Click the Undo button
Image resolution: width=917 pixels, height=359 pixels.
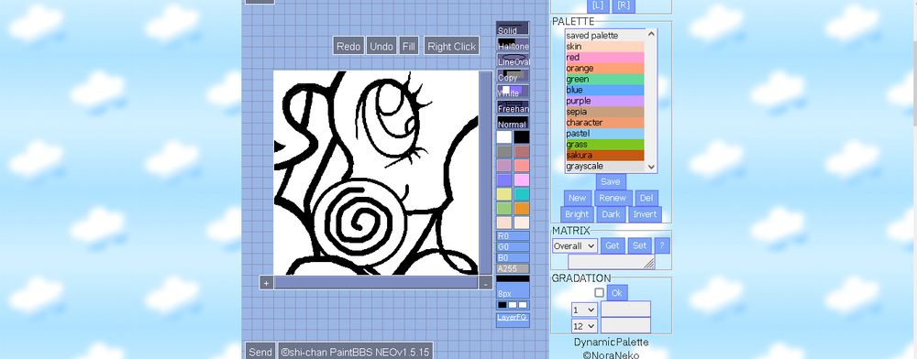[381, 46]
